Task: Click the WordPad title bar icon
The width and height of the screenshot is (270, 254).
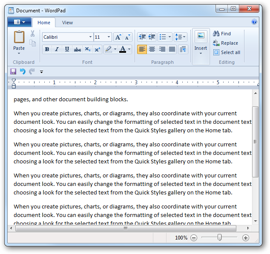Action: pyautogui.click(x=11, y=11)
